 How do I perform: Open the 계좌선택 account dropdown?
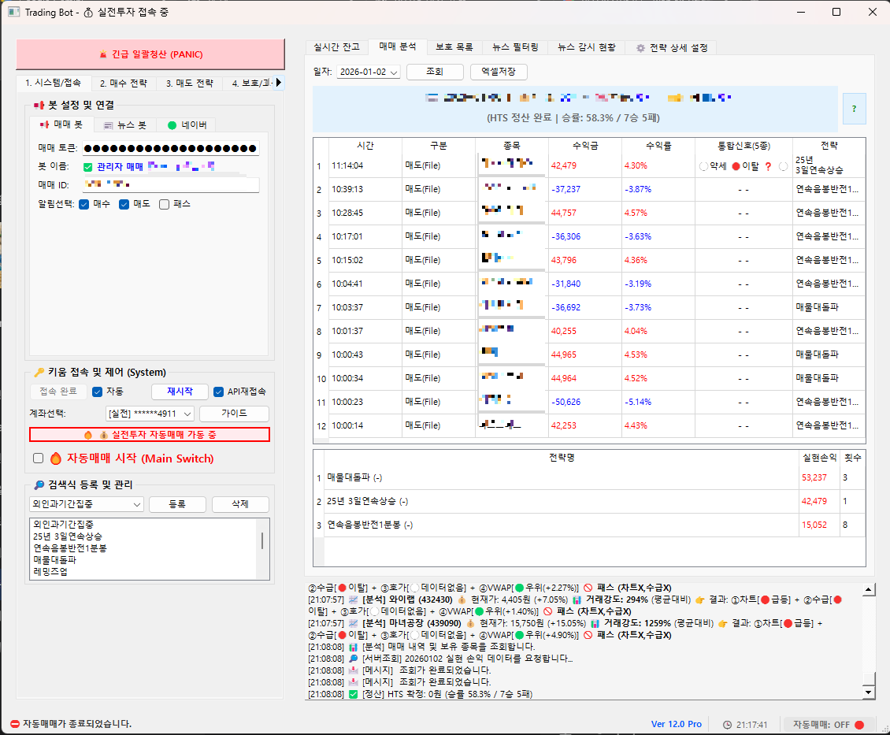click(x=150, y=414)
